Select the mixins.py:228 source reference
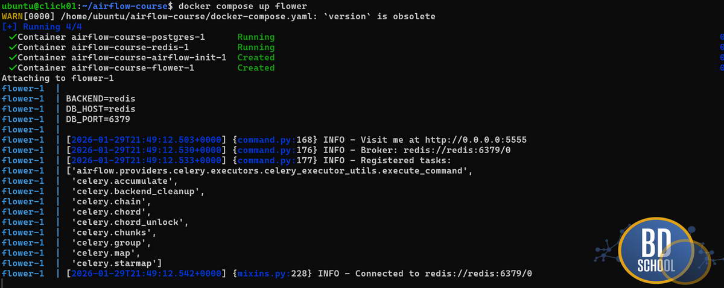724x288 pixels. 264,274
